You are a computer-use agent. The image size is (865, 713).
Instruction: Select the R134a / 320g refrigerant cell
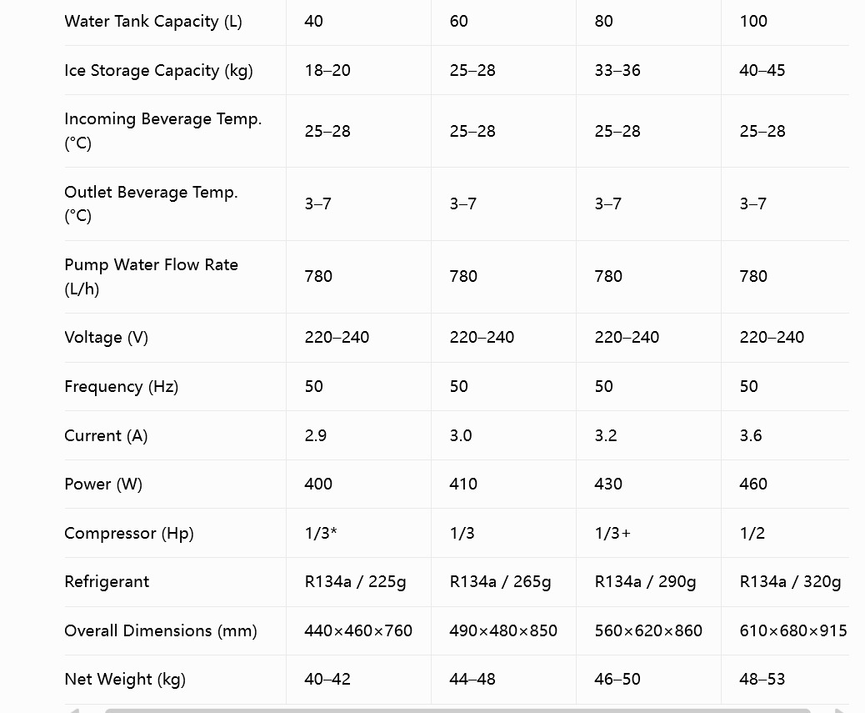click(785, 582)
